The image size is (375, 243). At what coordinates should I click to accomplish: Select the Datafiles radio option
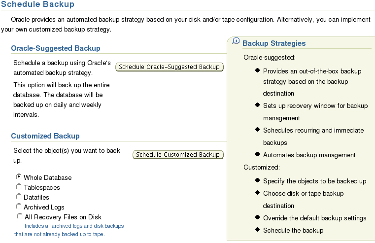tap(18, 196)
